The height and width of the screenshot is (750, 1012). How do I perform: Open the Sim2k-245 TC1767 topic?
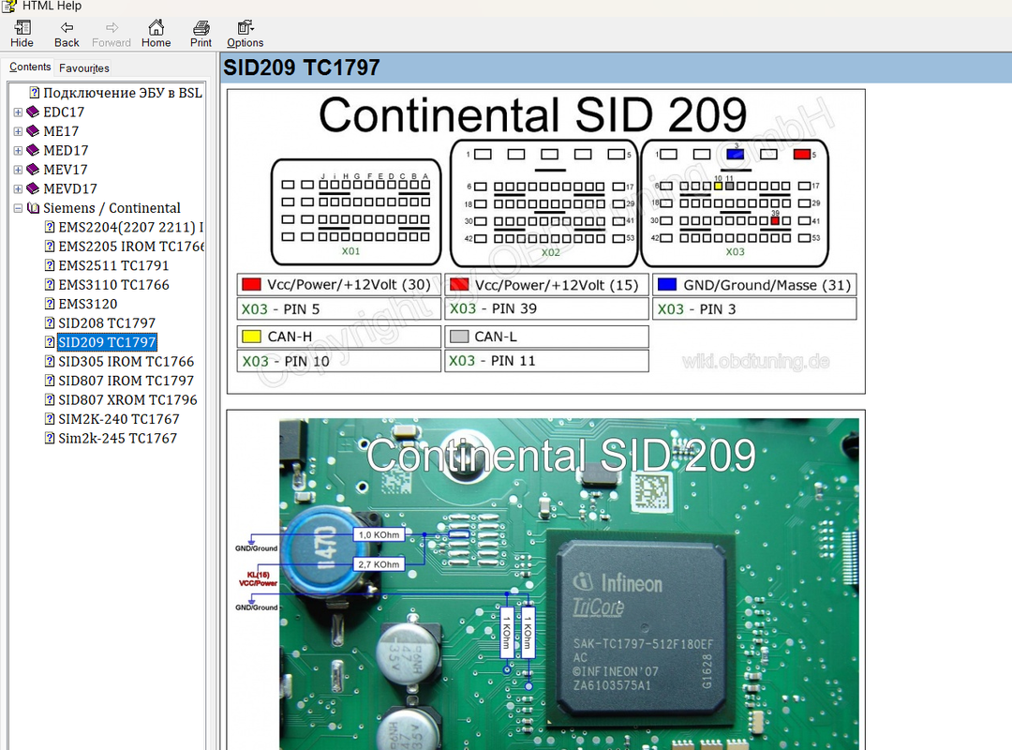point(117,439)
